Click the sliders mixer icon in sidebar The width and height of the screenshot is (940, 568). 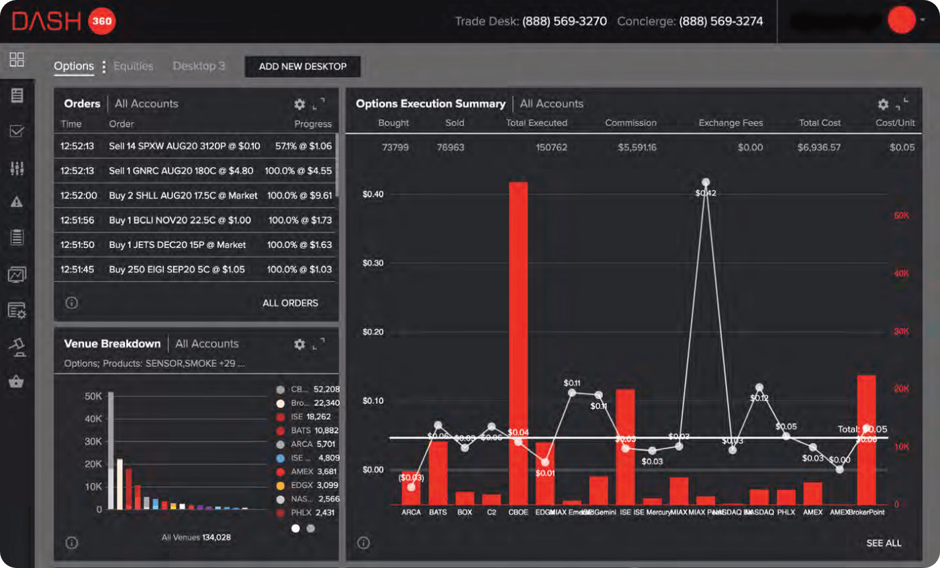pos(17,168)
